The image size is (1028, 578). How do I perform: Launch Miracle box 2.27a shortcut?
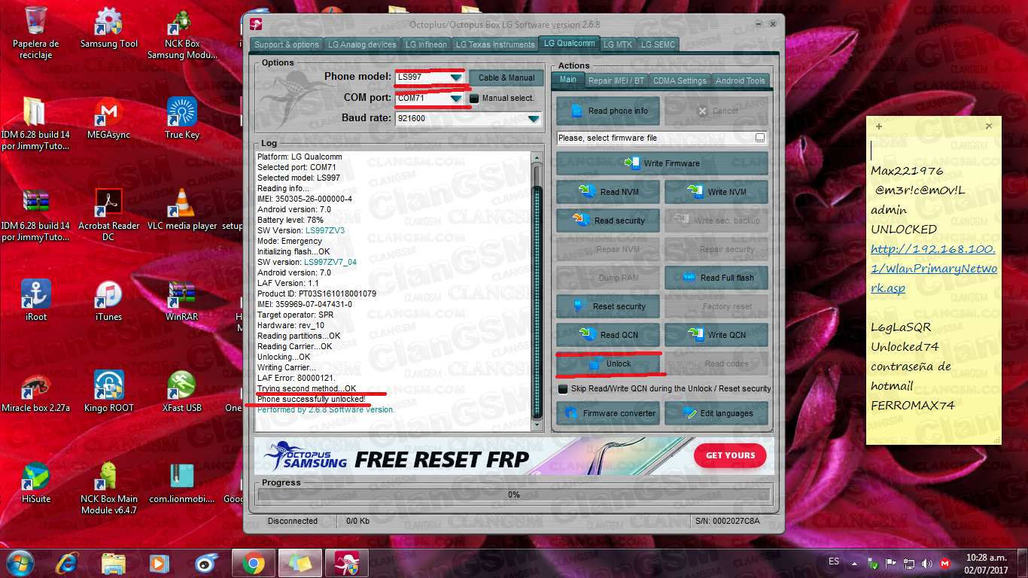click(35, 391)
